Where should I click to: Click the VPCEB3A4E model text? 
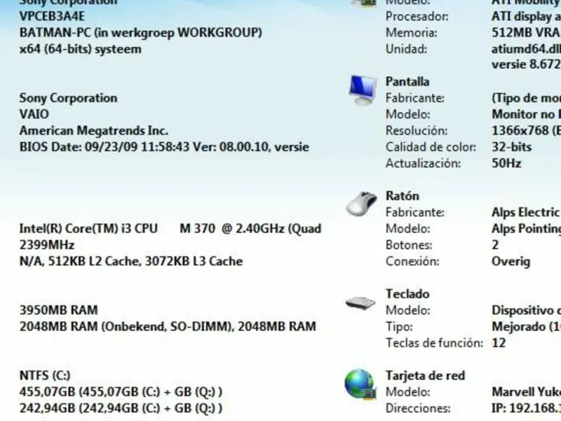pos(52,16)
